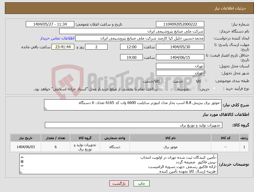Click the announcement date field 1404/05/27 - 11:34
Viewport: 254px width, 192px height.
point(50,24)
